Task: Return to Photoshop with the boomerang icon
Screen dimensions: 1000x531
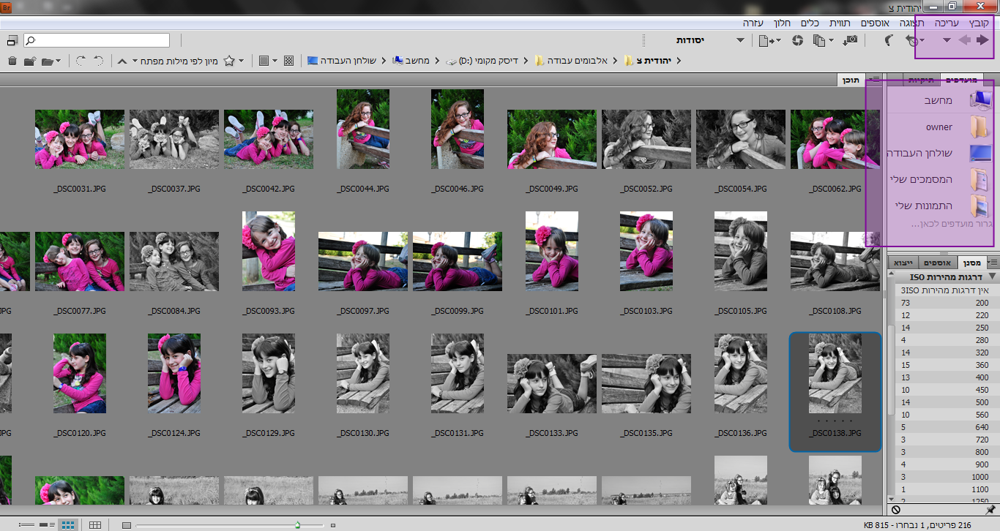Action: 889,40
